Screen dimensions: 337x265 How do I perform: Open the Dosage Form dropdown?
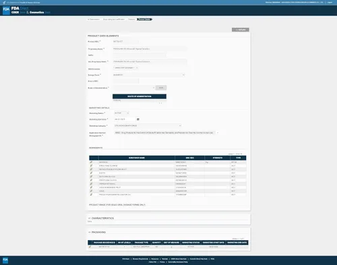(149, 75)
